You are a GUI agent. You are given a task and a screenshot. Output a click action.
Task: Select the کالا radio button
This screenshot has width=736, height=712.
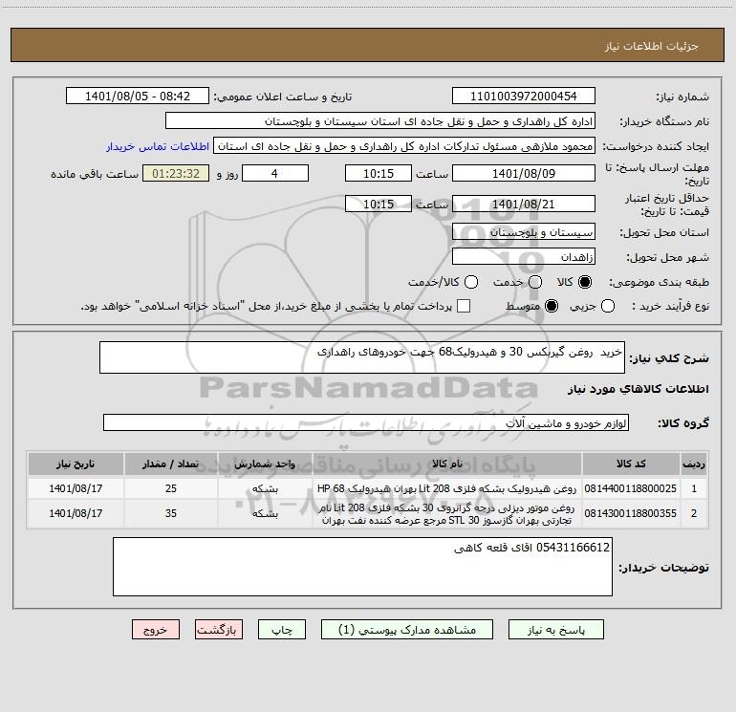[x=585, y=282]
